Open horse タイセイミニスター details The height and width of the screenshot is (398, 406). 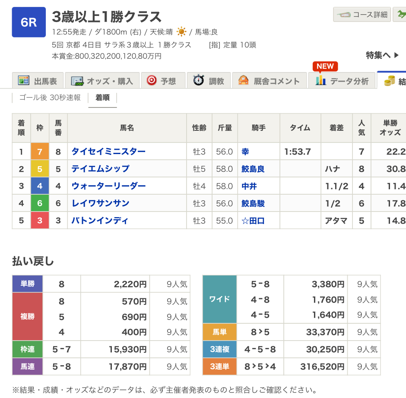108,152
